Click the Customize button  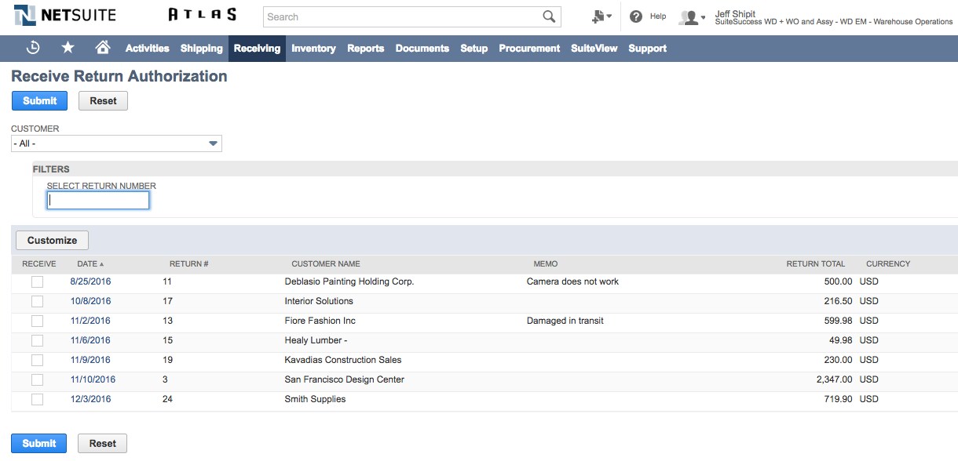tap(52, 240)
